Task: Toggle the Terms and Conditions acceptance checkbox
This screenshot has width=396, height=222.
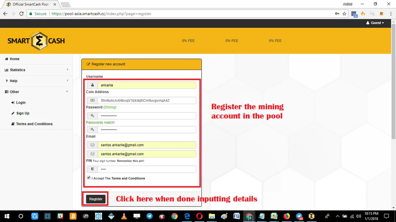Action: click(x=89, y=178)
